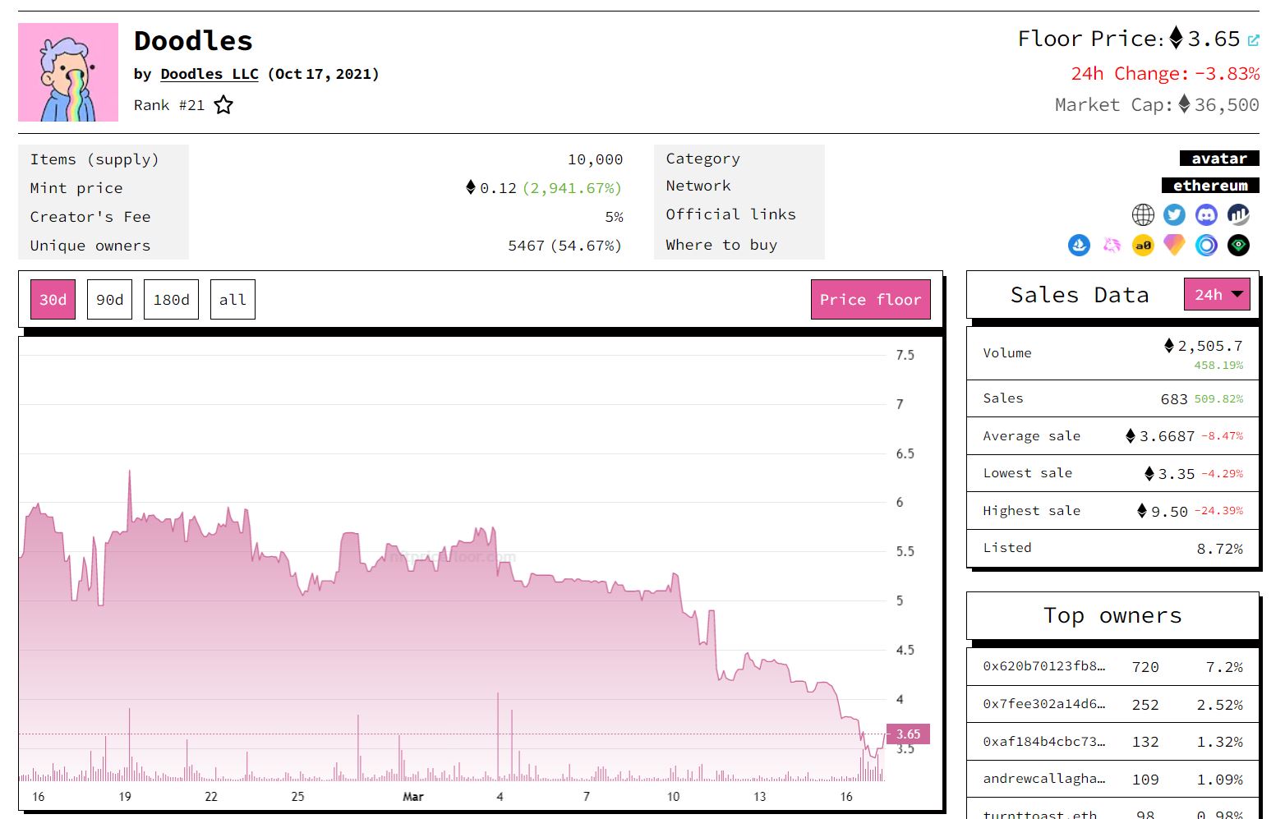Click owner count 720 in Top owners
Viewport: 1285px width, 819px height.
click(x=1145, y=667)
